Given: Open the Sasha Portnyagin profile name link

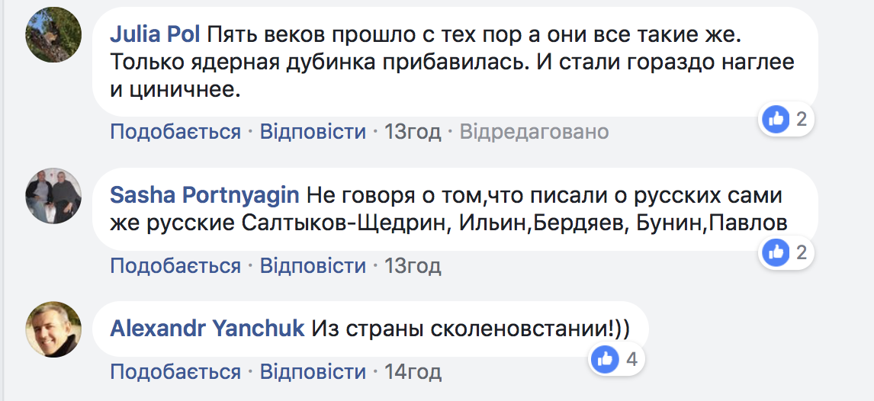Looking at the screenshot, I should [204, 195].
